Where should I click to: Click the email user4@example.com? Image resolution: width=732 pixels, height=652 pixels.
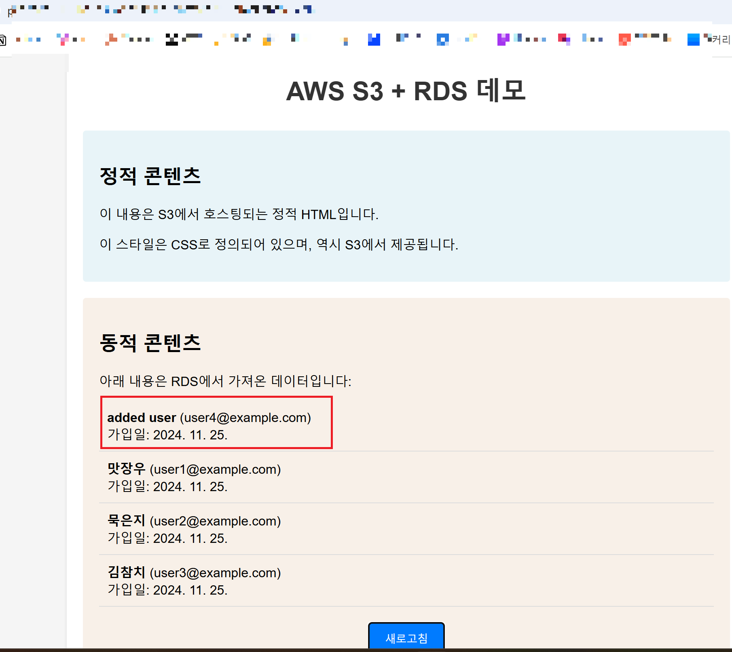tap(245, 417)
